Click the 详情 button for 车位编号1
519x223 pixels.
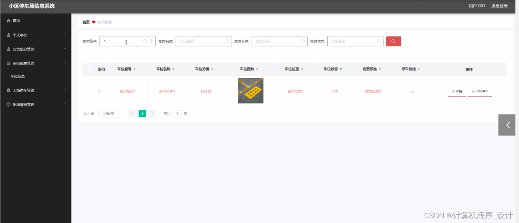pos(457,91)
